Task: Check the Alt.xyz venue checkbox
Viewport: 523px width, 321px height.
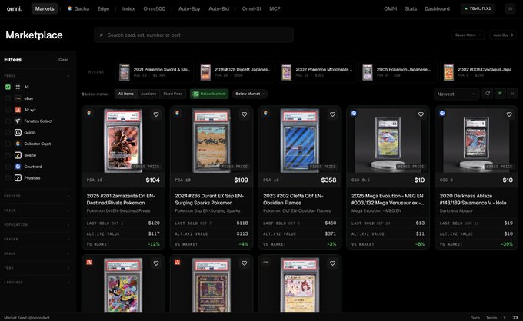Action: pyautogui.click(x=8, y=110)
